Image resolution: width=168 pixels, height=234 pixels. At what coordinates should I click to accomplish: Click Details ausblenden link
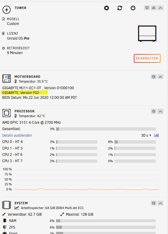[x=17, y=135]
